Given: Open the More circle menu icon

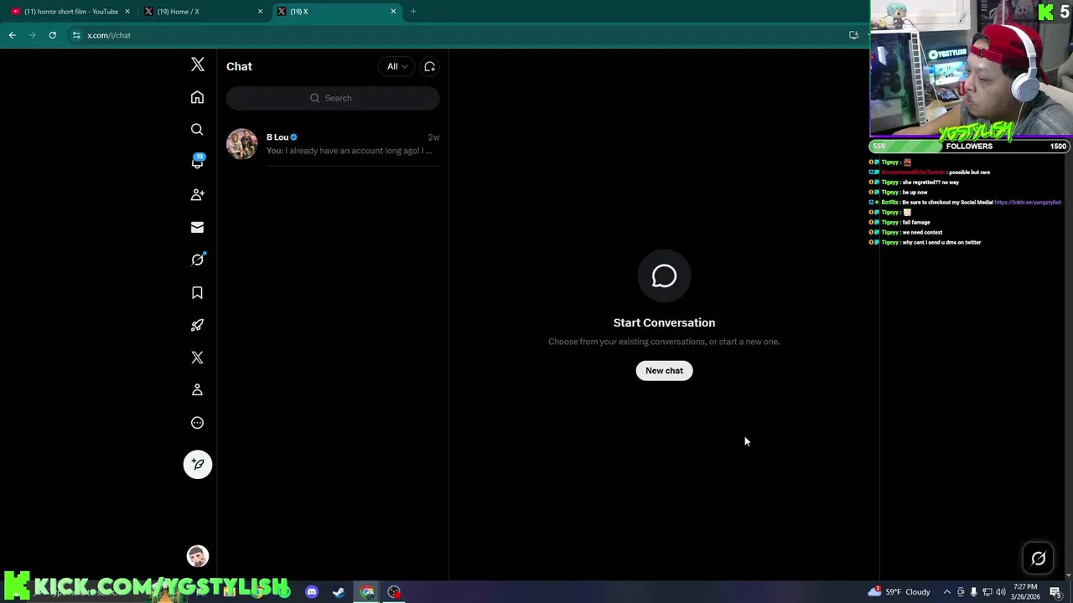Looking at the screenshot, I should (x=197, y=423).
